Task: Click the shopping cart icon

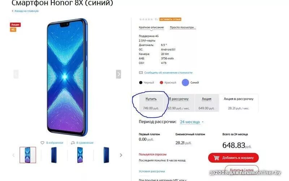Action: click(216, 158)
